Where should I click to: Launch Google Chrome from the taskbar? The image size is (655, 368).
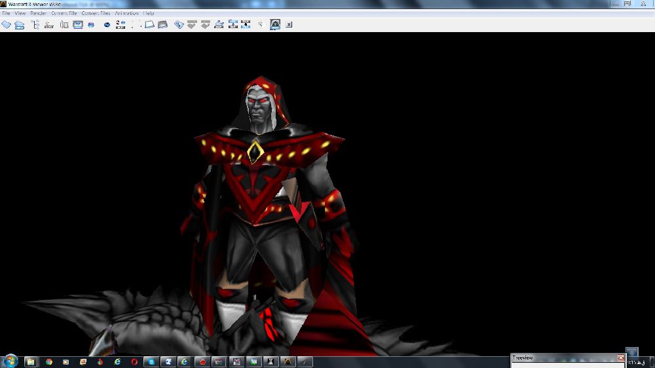(49, 361)
